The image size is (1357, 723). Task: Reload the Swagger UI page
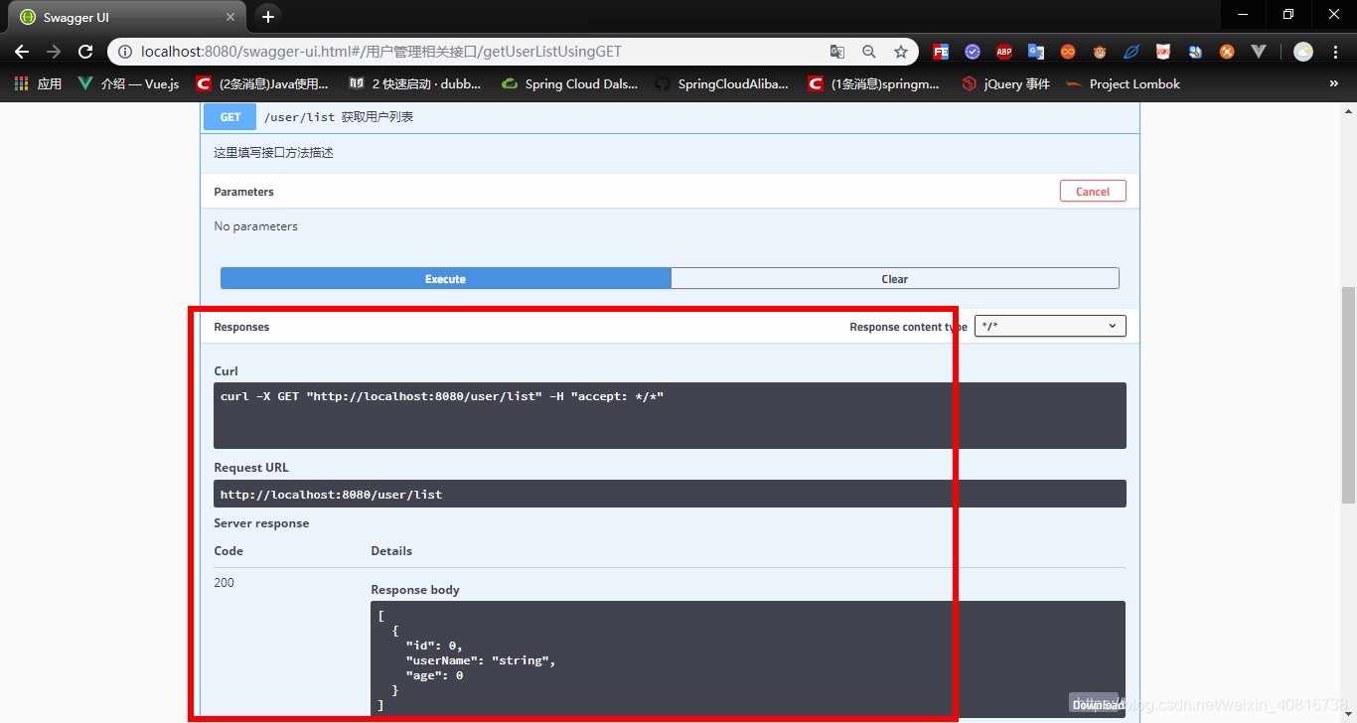85,52
